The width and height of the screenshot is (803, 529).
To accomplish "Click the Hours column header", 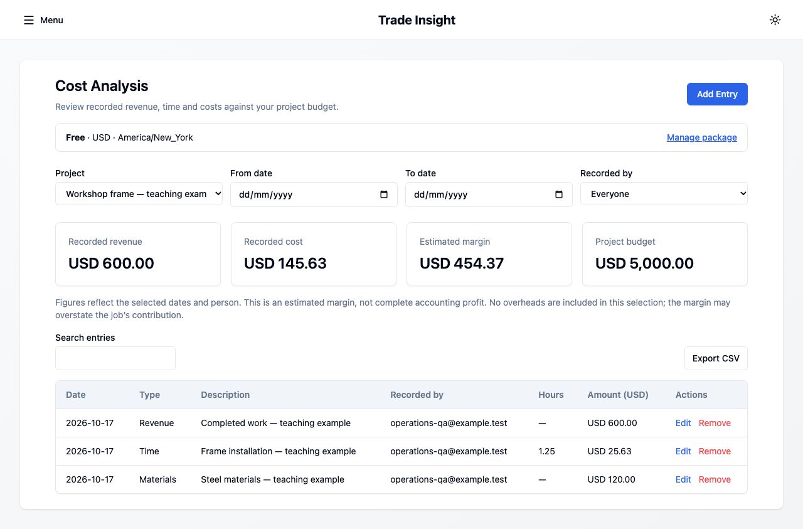I will [x=551, y=395].
